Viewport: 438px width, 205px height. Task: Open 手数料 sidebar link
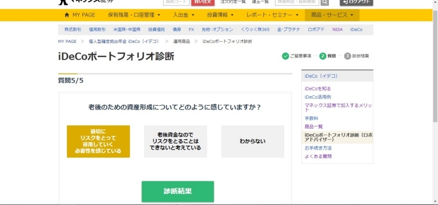coord(312,118)
